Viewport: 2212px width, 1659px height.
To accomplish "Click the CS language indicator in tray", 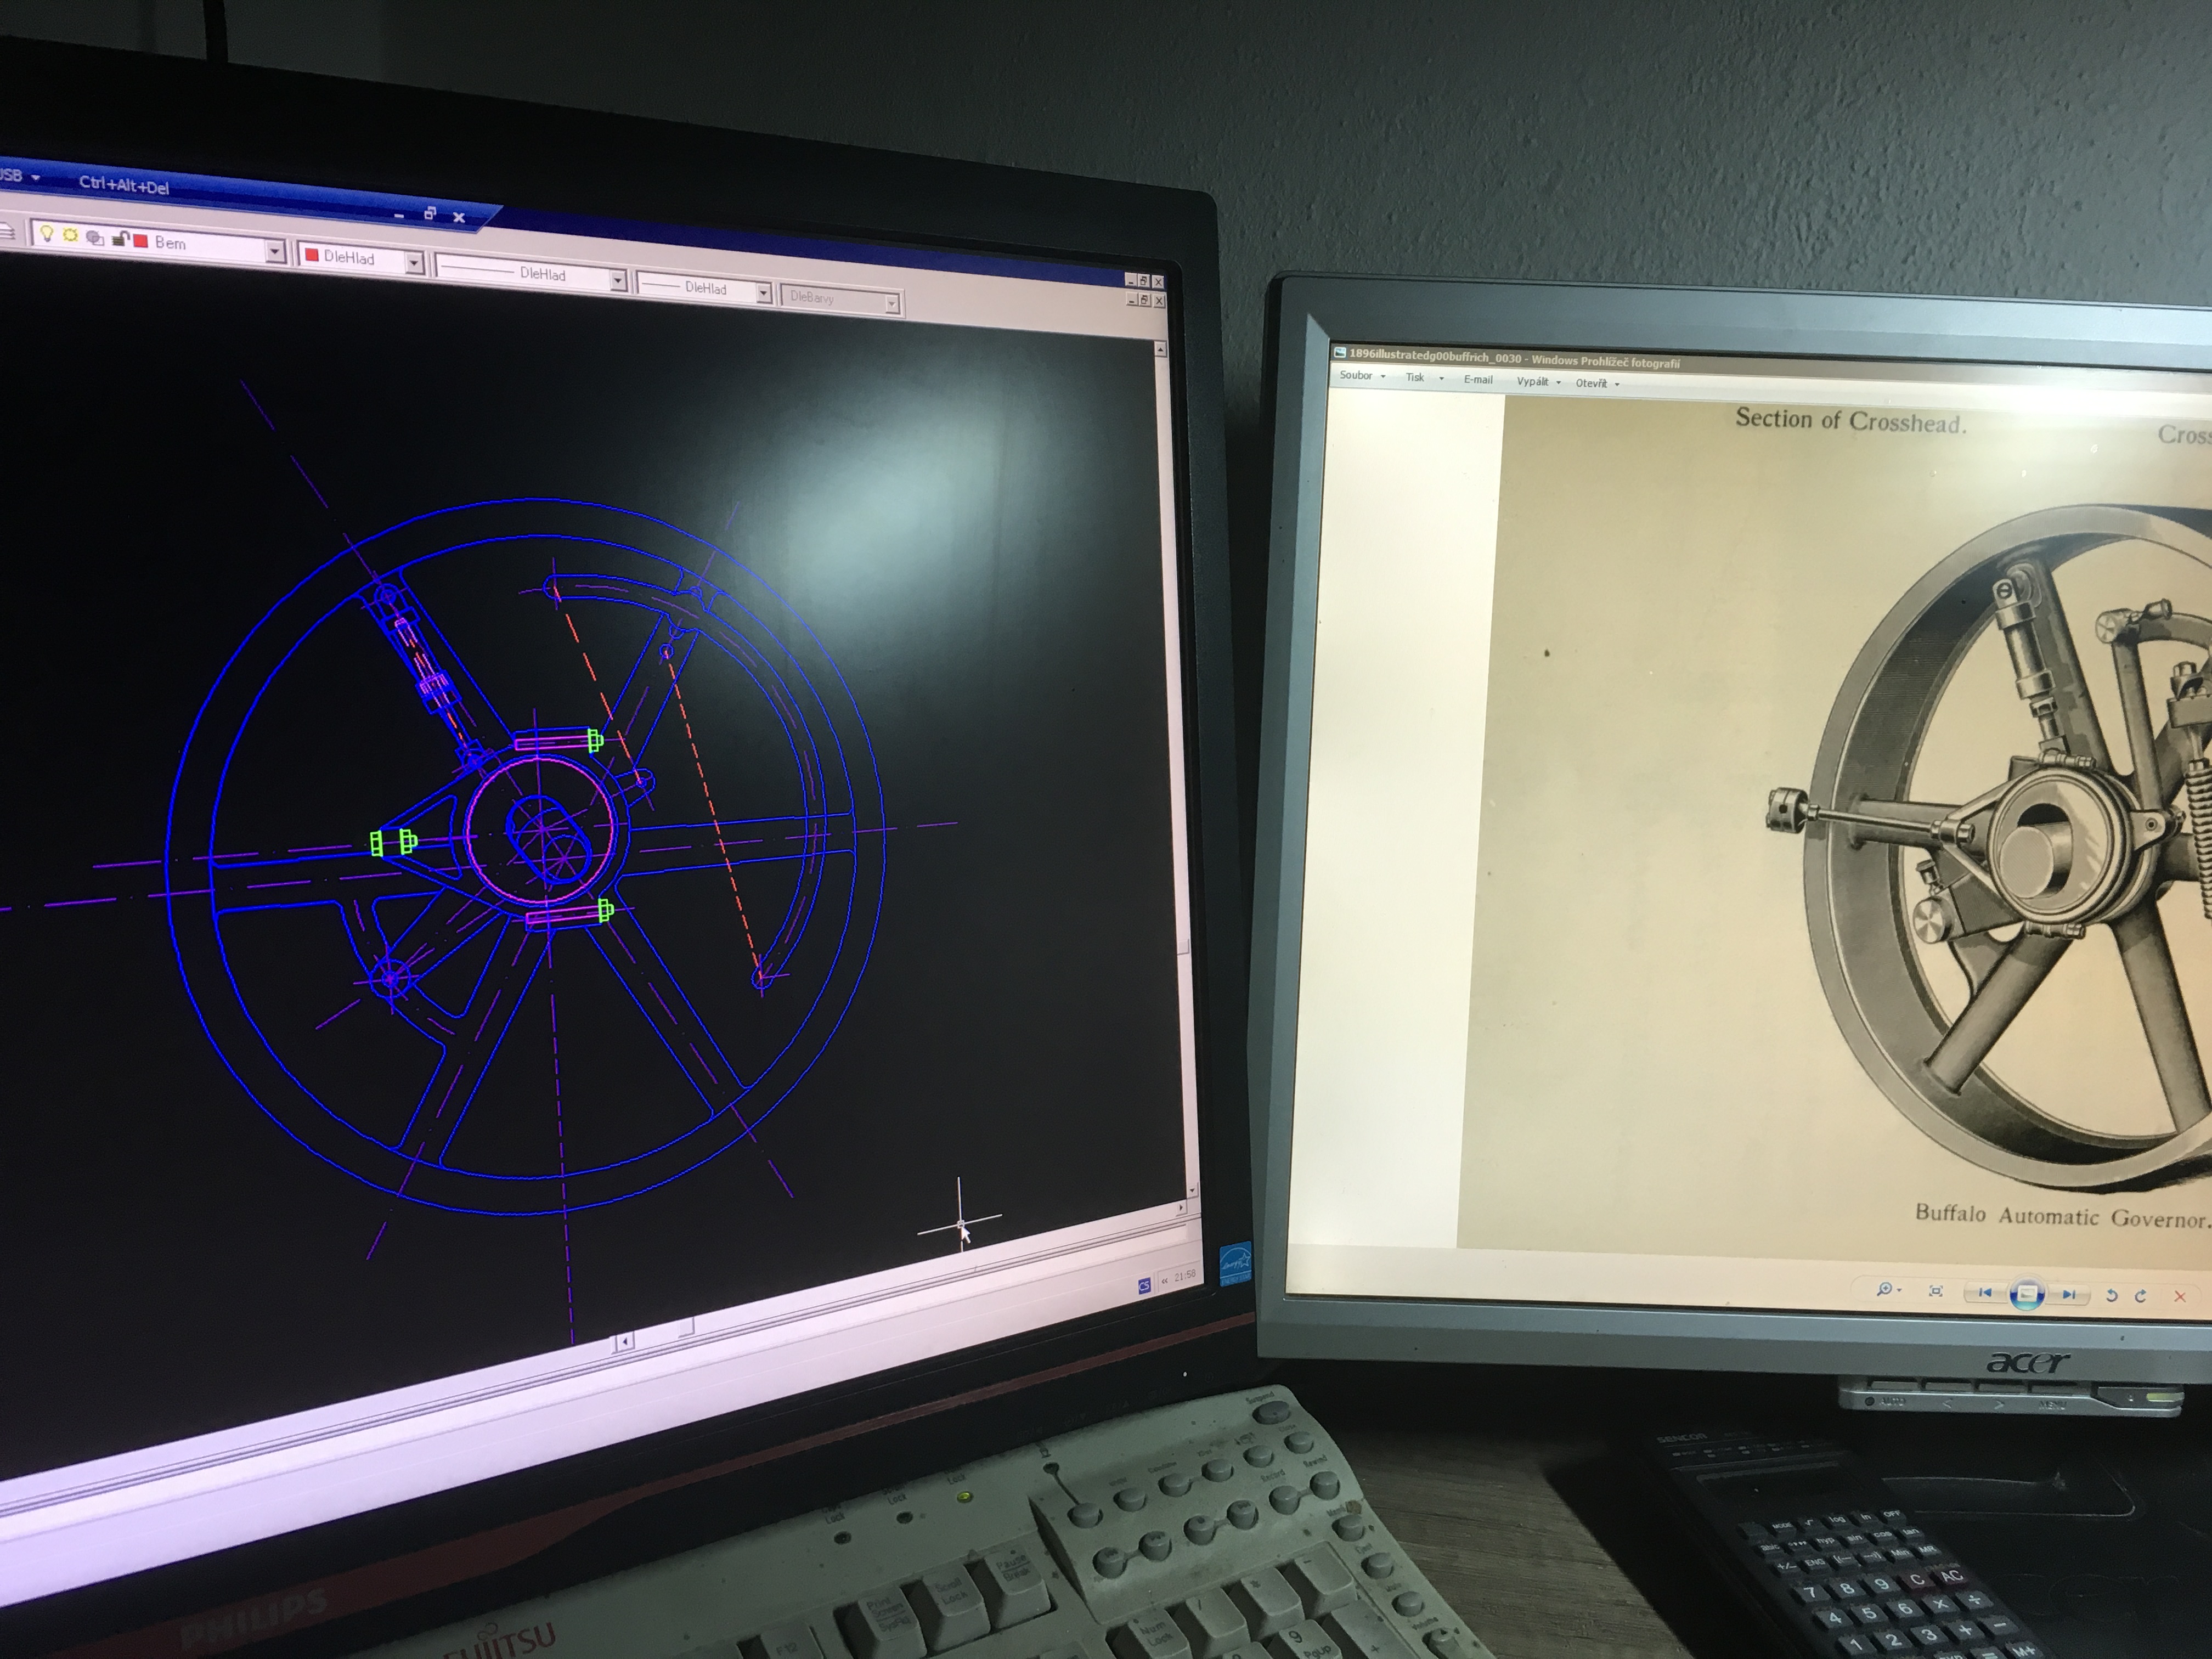I will tap(1144, 1286).
